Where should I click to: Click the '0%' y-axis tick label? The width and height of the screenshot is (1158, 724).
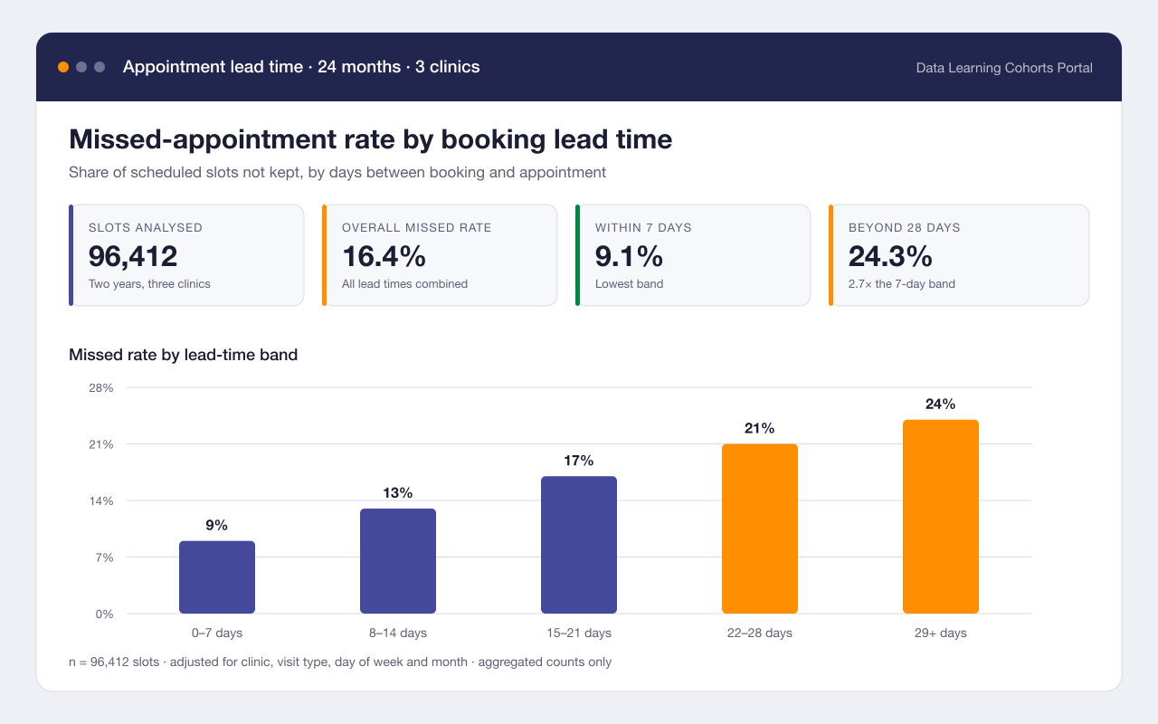[x=104, y=614]
